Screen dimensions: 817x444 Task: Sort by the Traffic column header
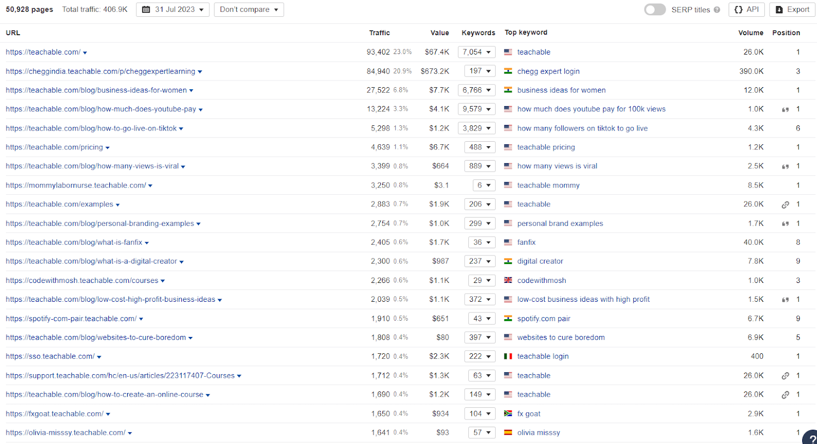click(x=379, y=33)
